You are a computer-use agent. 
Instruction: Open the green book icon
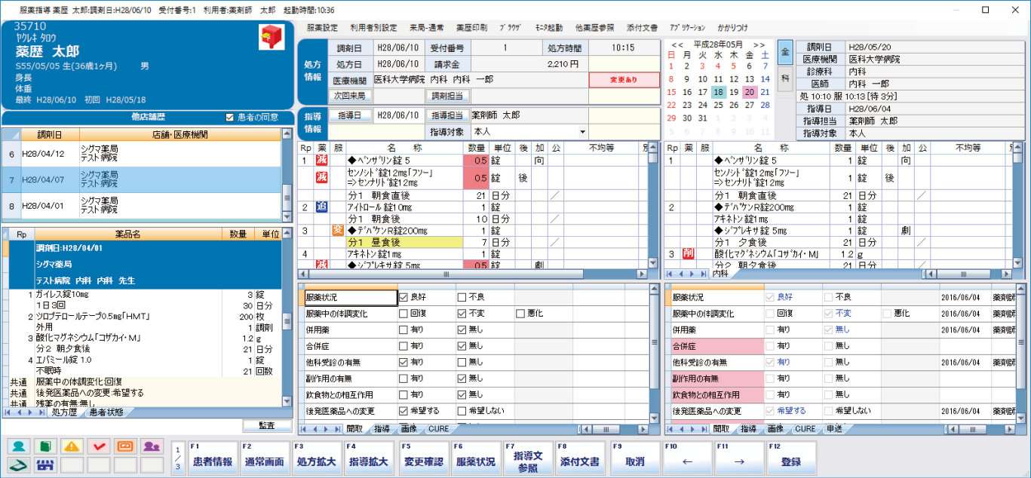[x=47, y=446]
